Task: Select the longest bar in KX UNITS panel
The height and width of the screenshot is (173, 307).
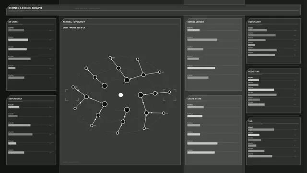Action: click(19, 59)
